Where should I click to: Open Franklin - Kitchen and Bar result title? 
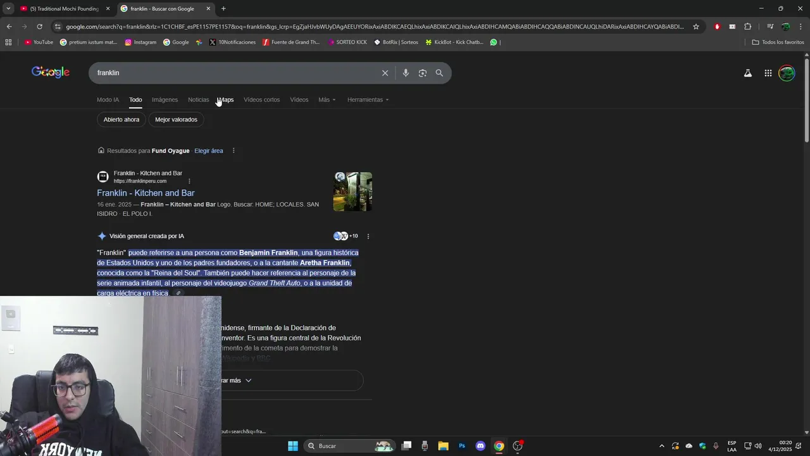146,193
